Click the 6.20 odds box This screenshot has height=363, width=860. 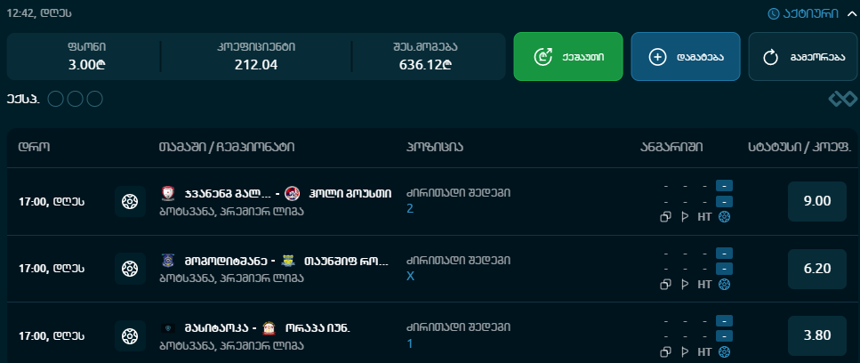(817, 269)
